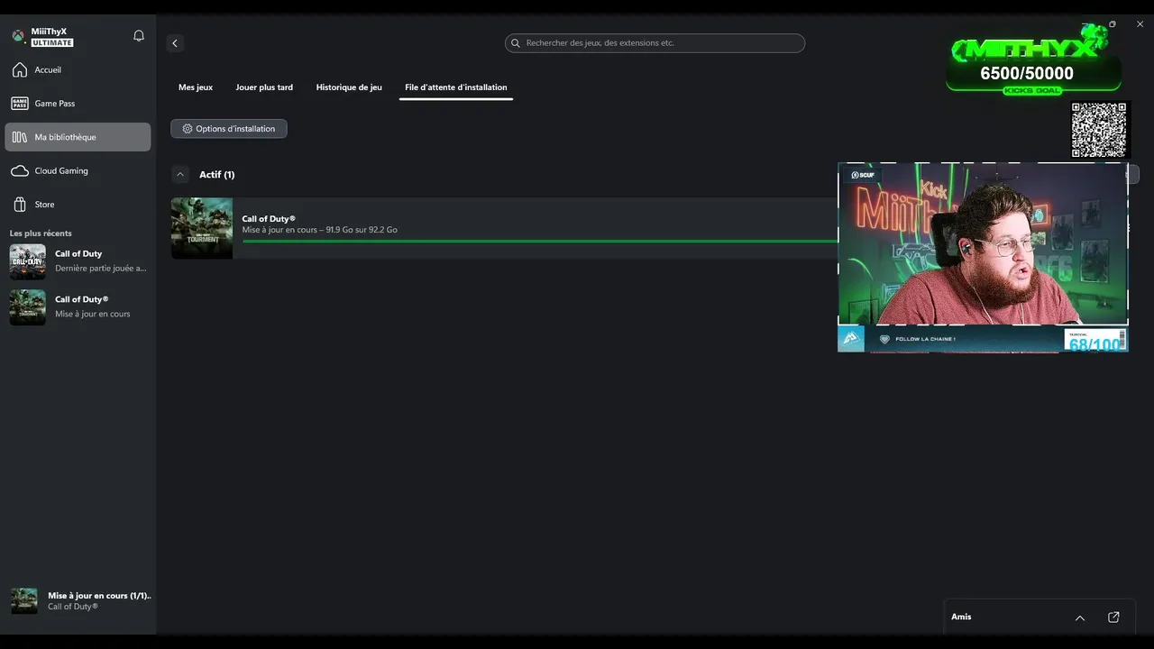Click the QR code overlay
This screenshot has width=1154, height=649.
(1098, 130)
